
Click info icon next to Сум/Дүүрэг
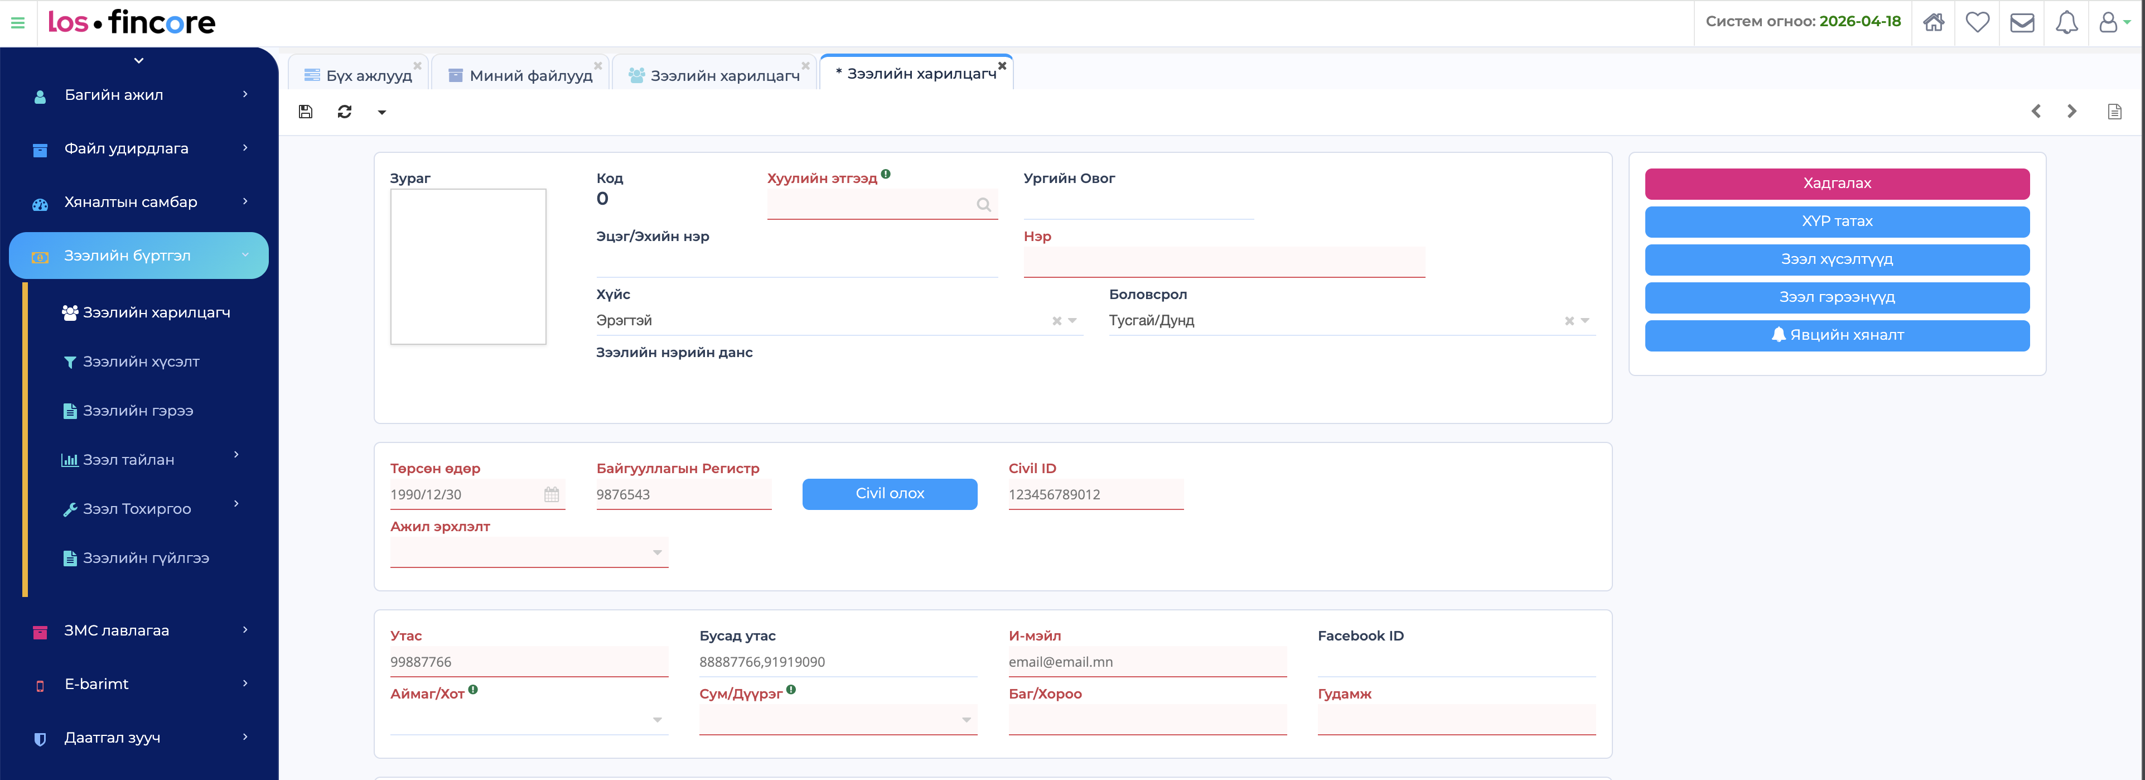point(791,690)
